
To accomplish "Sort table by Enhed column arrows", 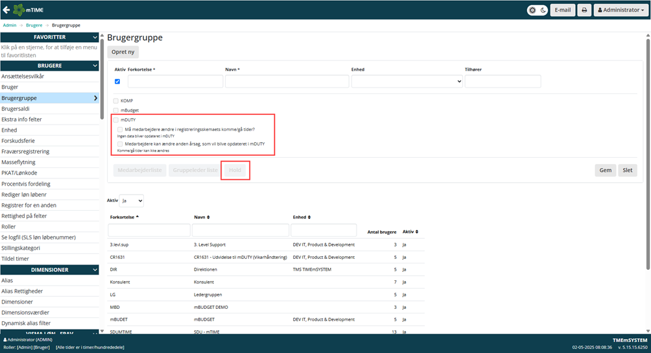I will (309, 217).
